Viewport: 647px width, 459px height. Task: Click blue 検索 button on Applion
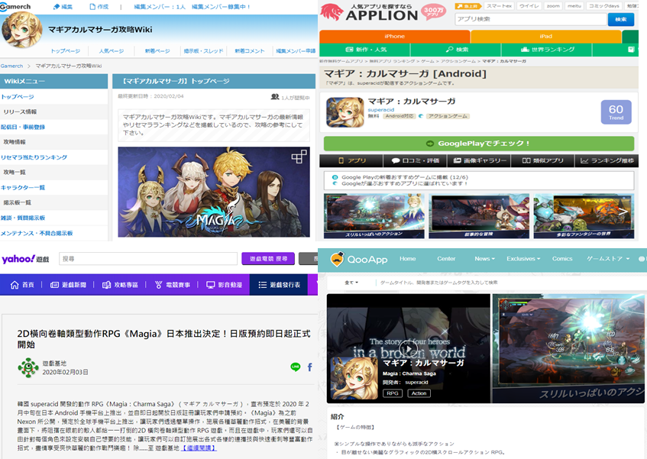click(620, 19)
